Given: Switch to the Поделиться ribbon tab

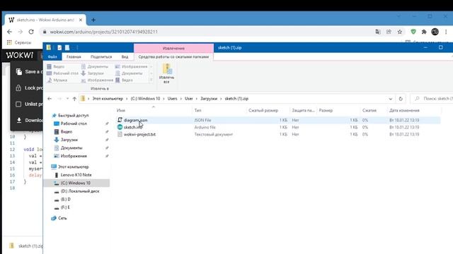Looking at the screenshot, I should [x=101, y=56].
